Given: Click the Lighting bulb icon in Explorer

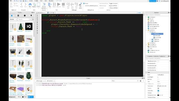Looking at the screenshot, I should point(149,21).
